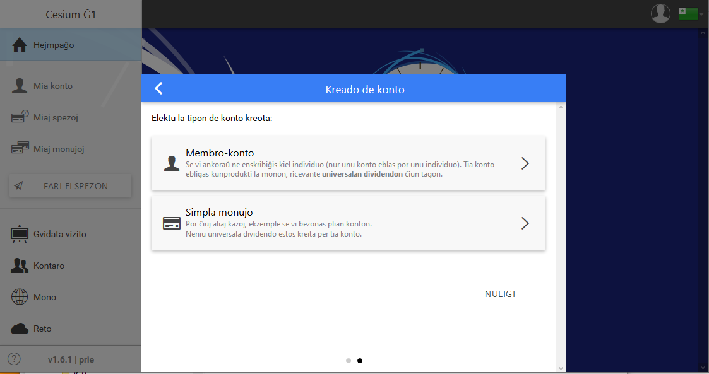The width and height of the screenshot is (709, 374).
Task: Select the first slide pager dot
Action: coord(348,361)
